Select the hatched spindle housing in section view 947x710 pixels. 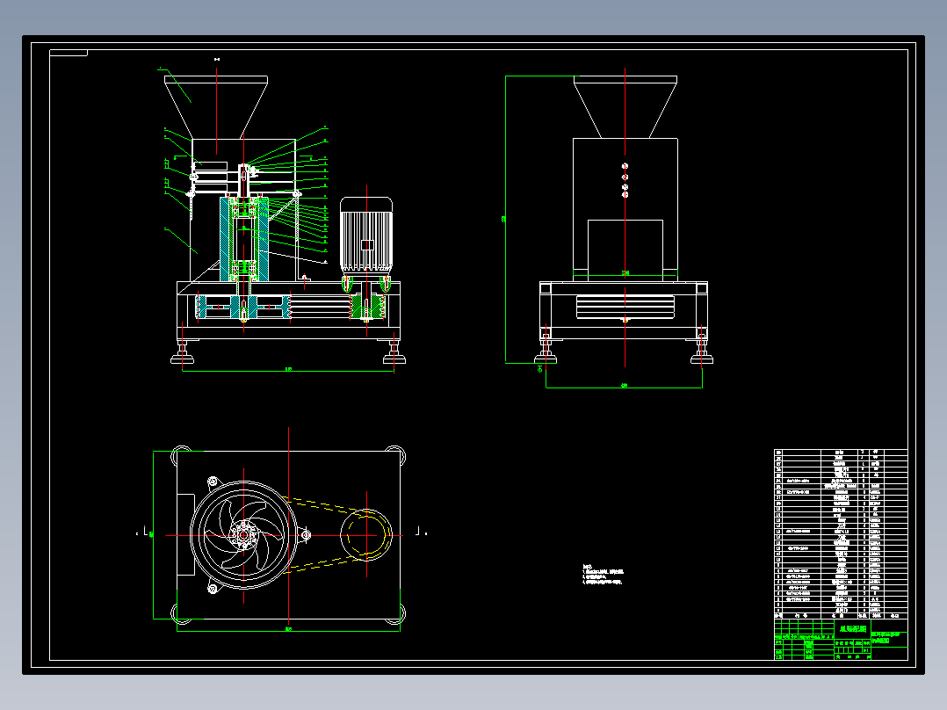point(244,239)
